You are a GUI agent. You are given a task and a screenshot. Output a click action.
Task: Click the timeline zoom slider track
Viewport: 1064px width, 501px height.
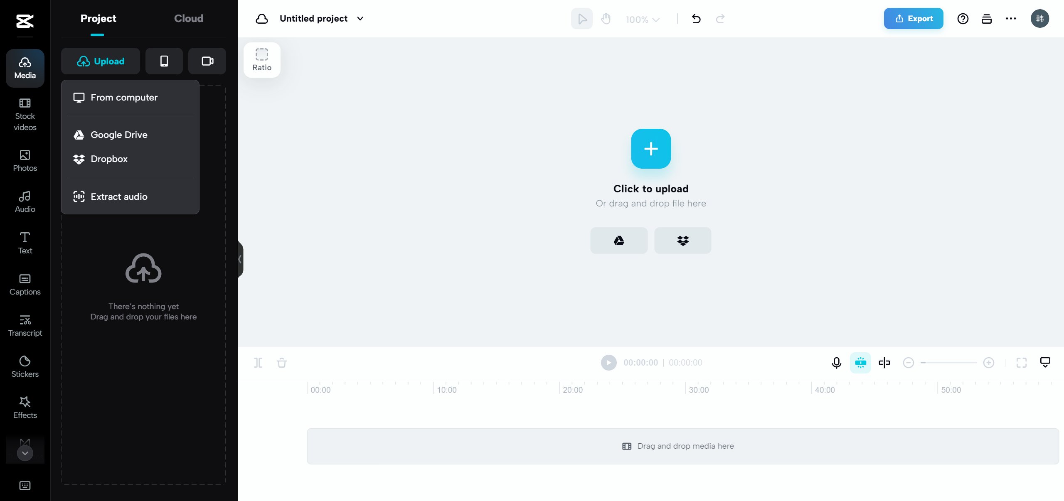pos(948,363)
